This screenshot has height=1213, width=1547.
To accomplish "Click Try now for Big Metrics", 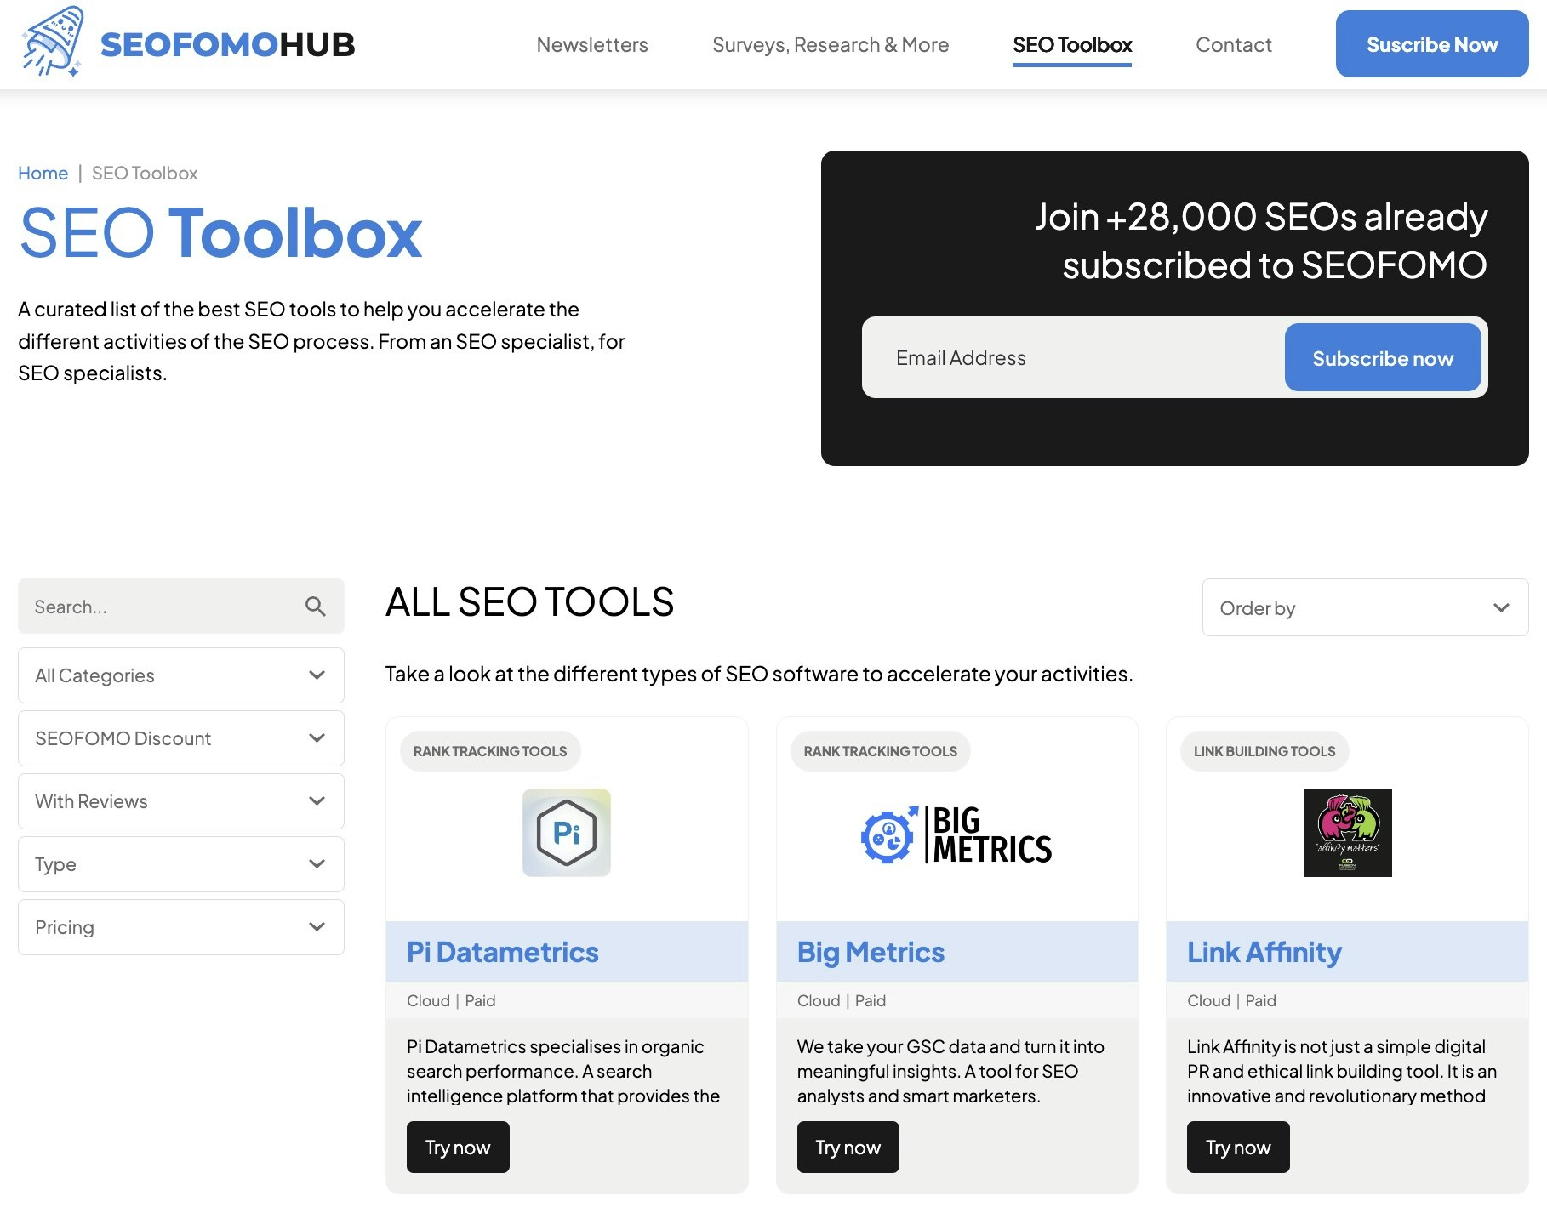I will [x=848, y=1148].
